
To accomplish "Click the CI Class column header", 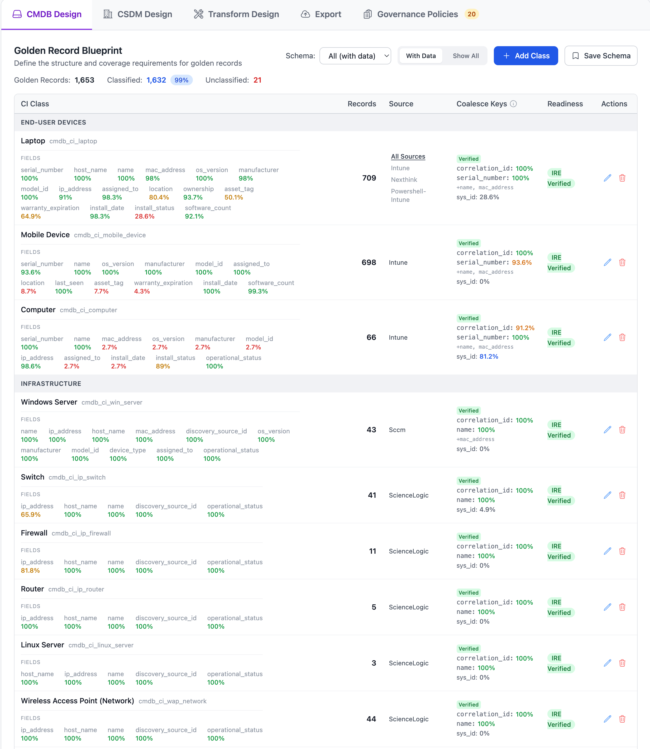I will 35,104.
